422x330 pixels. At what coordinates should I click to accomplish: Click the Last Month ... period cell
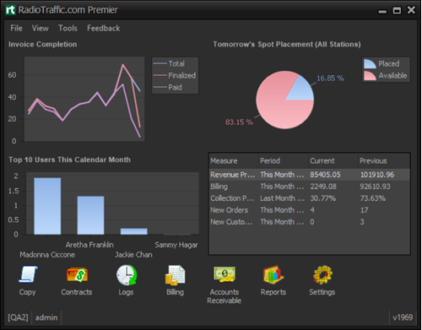coord(282,198)
